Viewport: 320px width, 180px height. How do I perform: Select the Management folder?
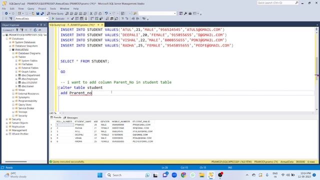(x=19, y=130)
